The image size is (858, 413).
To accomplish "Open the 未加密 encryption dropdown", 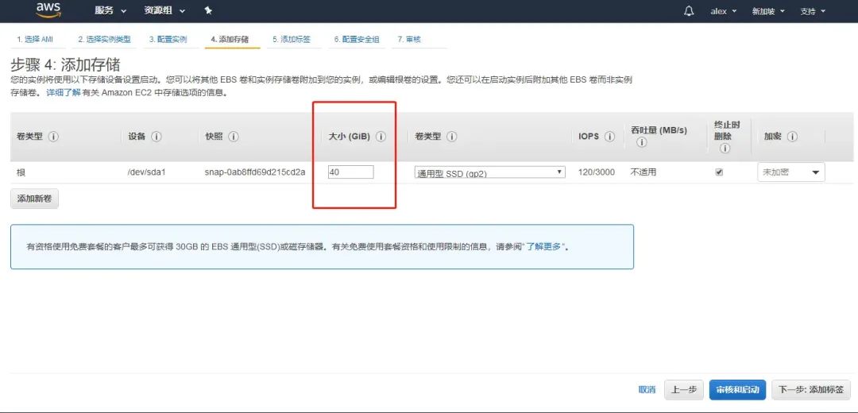I will [791, 172].
